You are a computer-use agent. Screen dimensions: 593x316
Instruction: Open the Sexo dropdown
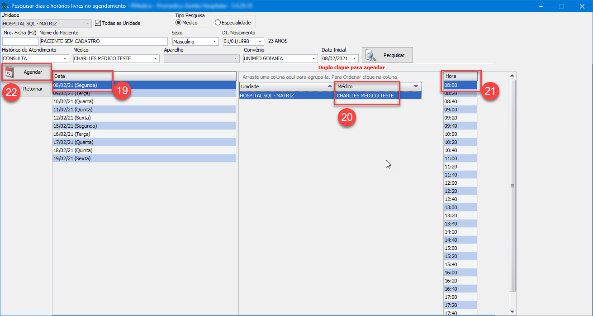pos(214,42)
